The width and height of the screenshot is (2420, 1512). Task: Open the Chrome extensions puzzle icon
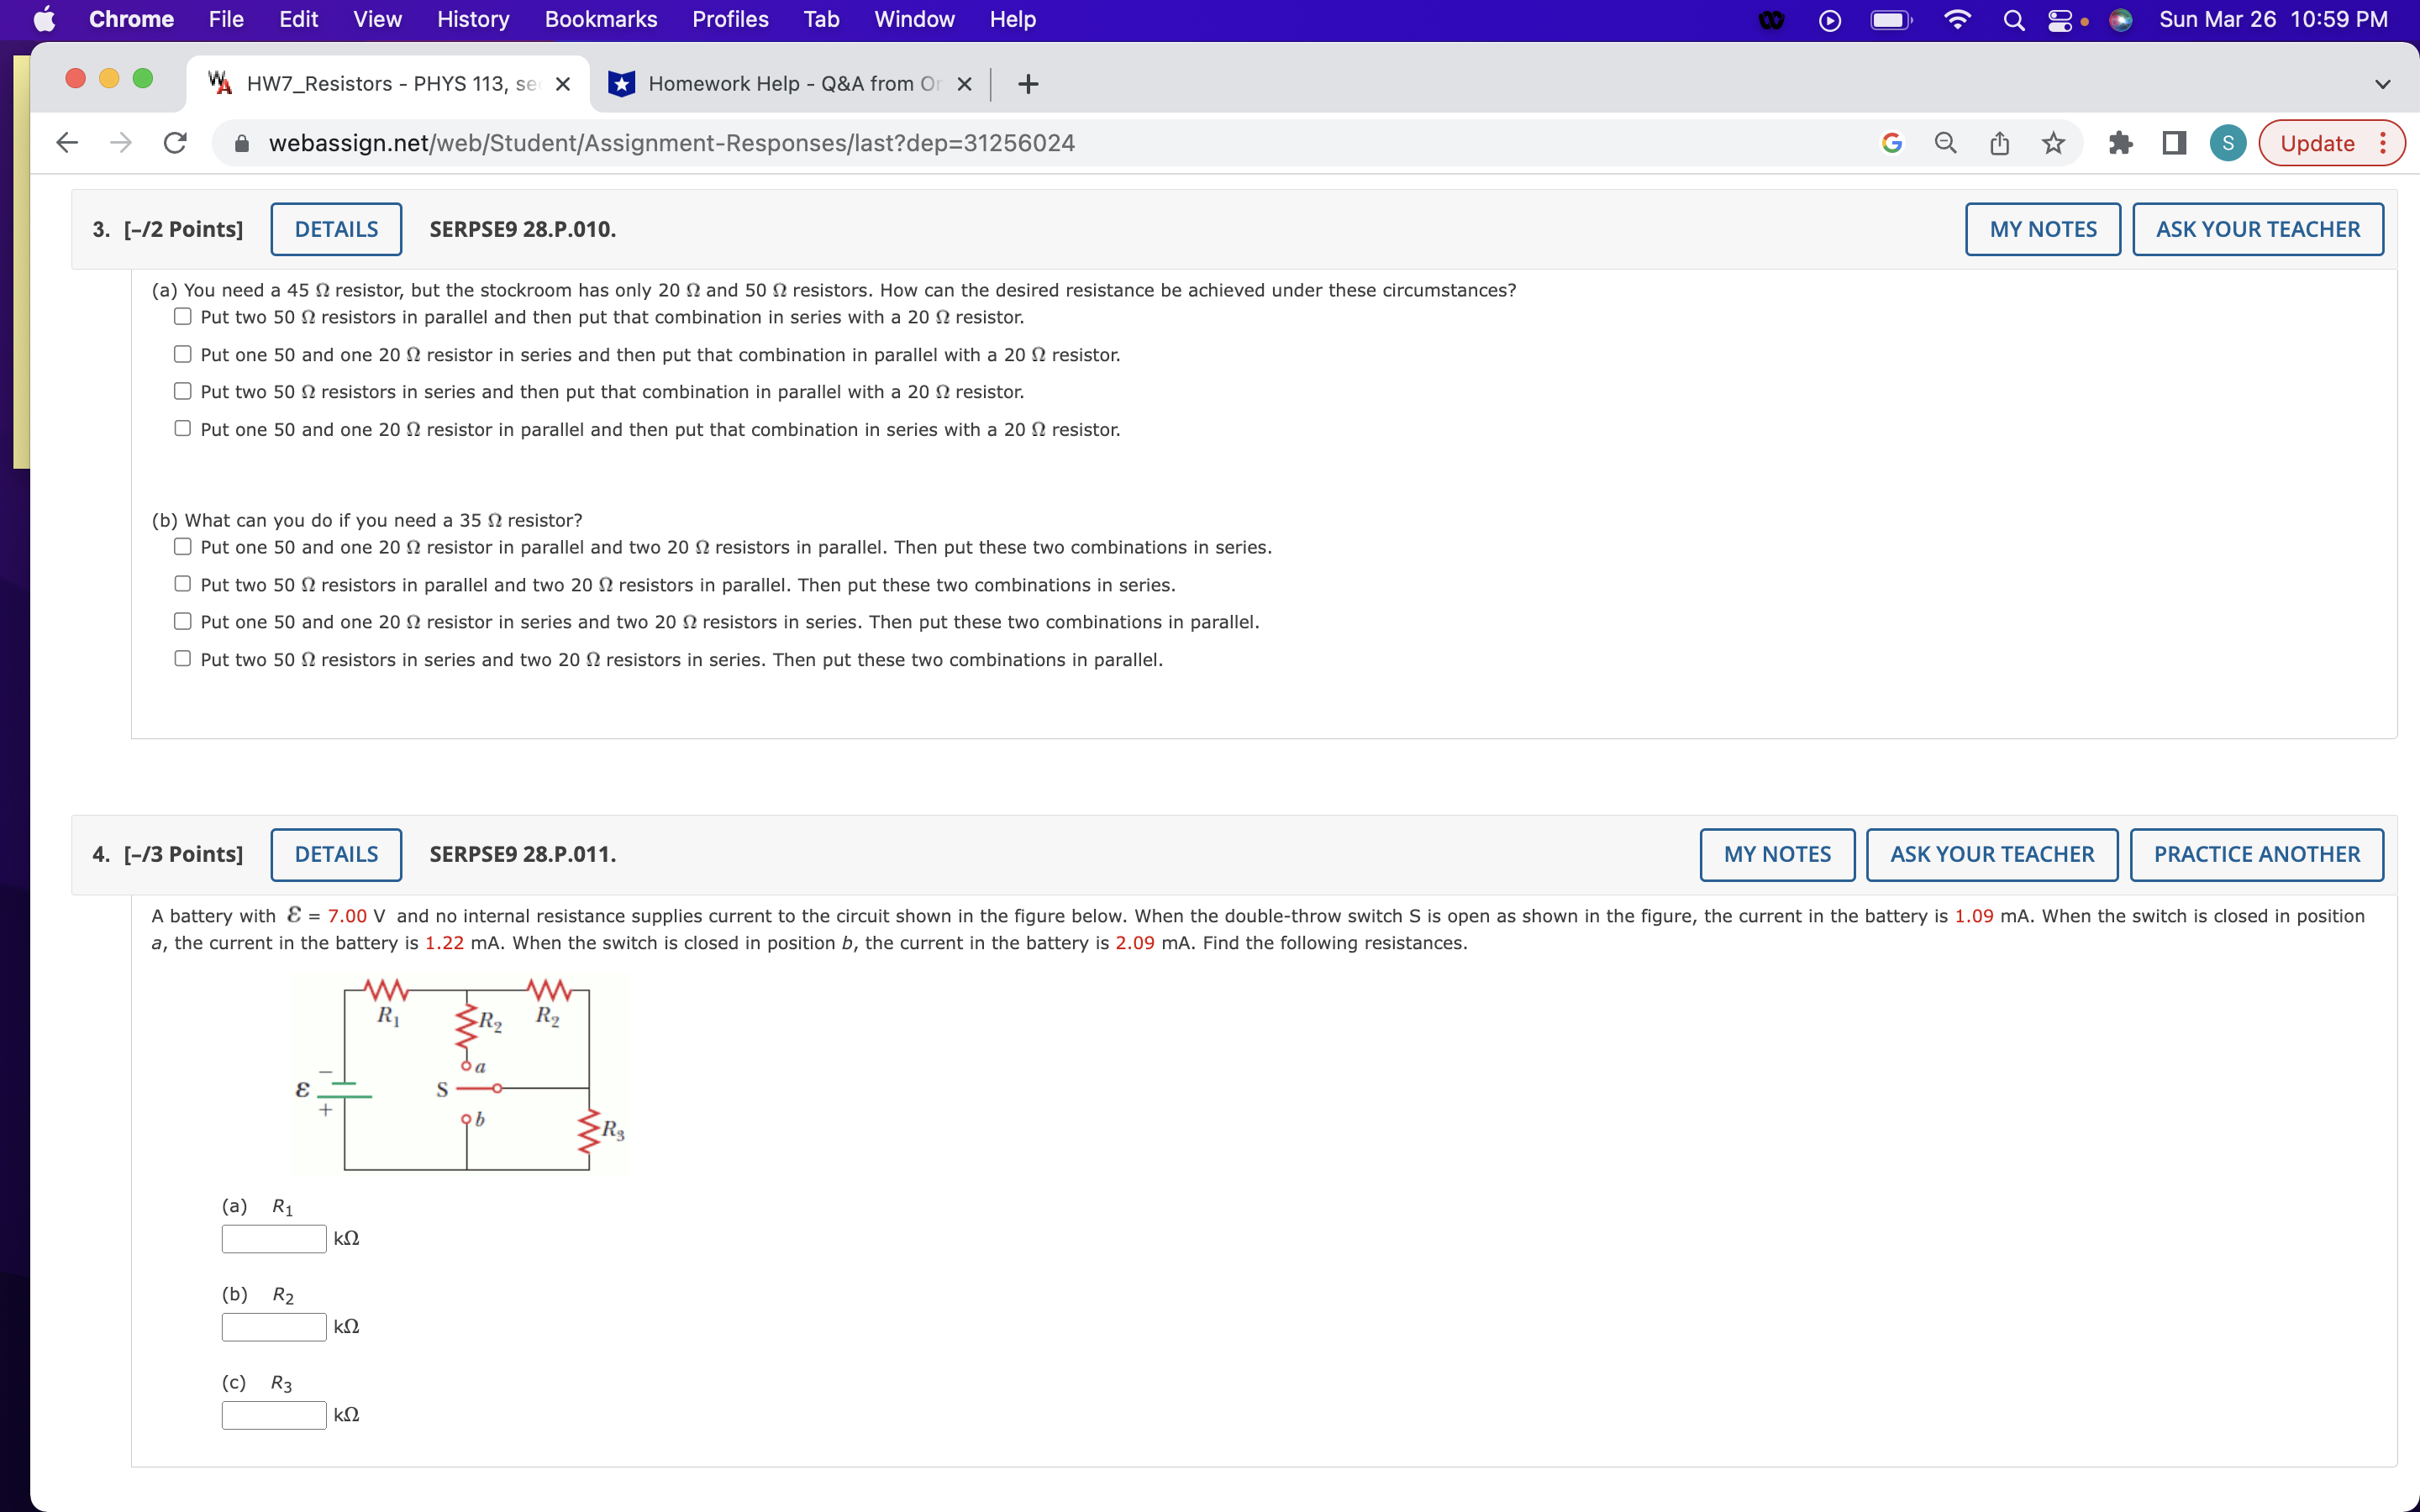(x=2121, y=143)
